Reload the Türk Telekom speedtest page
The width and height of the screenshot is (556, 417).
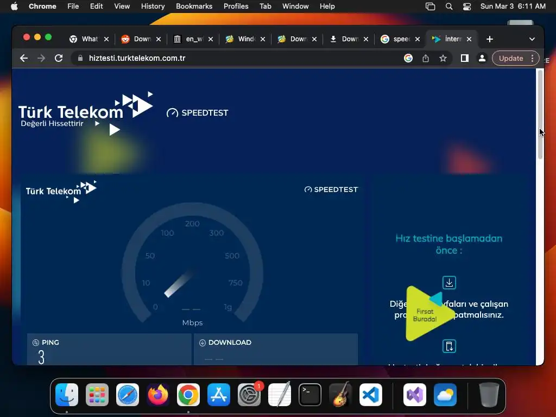tap(59, 58)
